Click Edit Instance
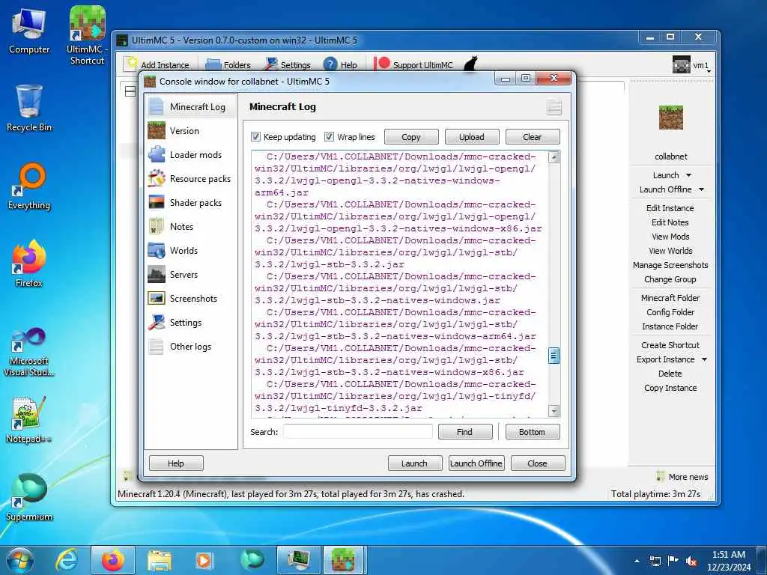This screenshot has width=767, height=575. coord(670,208)
